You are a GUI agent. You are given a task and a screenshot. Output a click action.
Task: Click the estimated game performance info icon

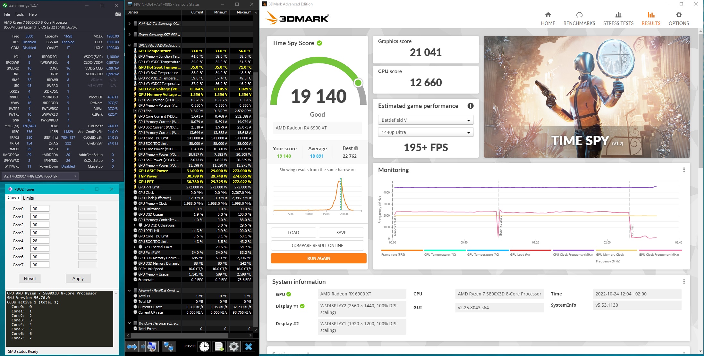pyautogui.click(x=470, y=106)
